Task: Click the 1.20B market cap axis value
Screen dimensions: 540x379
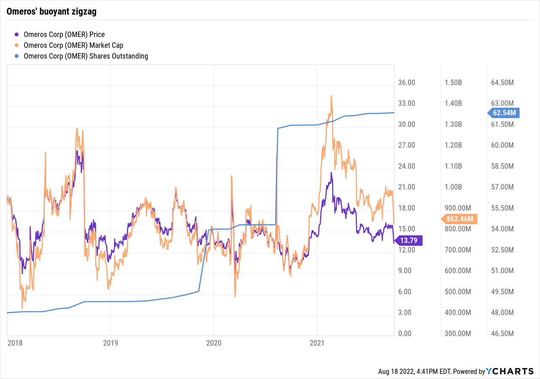Action: [453, 145]
